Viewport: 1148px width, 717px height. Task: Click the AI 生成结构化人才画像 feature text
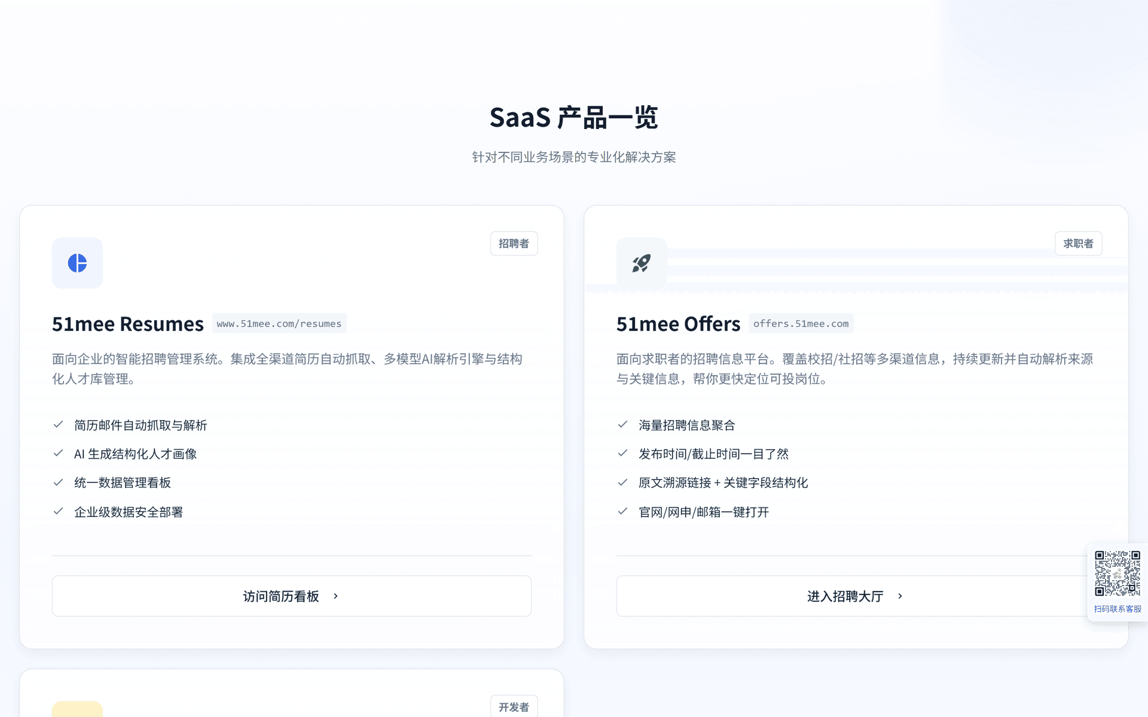point(136,454)
